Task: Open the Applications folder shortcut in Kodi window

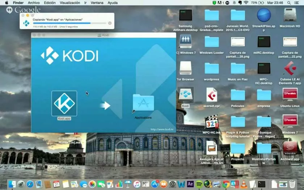Action: (x=143, y=103)
